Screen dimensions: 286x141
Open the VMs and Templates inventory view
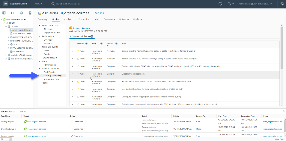[13, 13]
